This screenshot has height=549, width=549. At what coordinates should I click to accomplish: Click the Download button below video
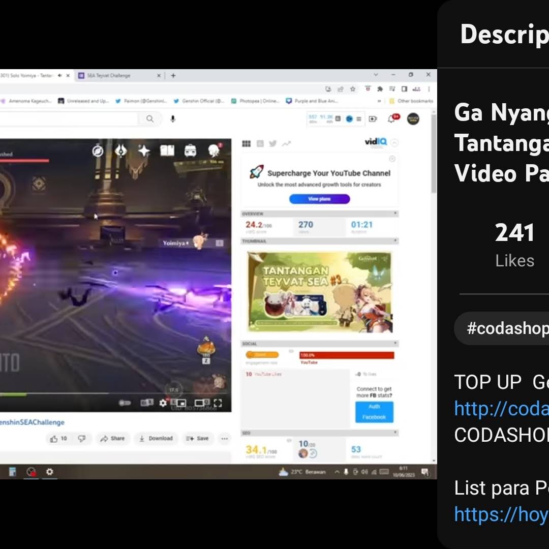tap(156, 439)
